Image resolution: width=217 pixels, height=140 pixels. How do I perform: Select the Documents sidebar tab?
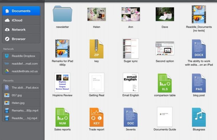[x=21, y=11]
